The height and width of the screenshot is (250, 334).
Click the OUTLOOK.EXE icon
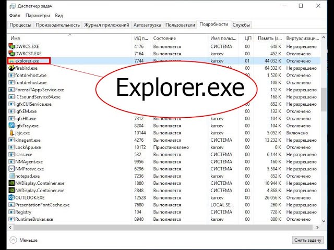[11, 197]
